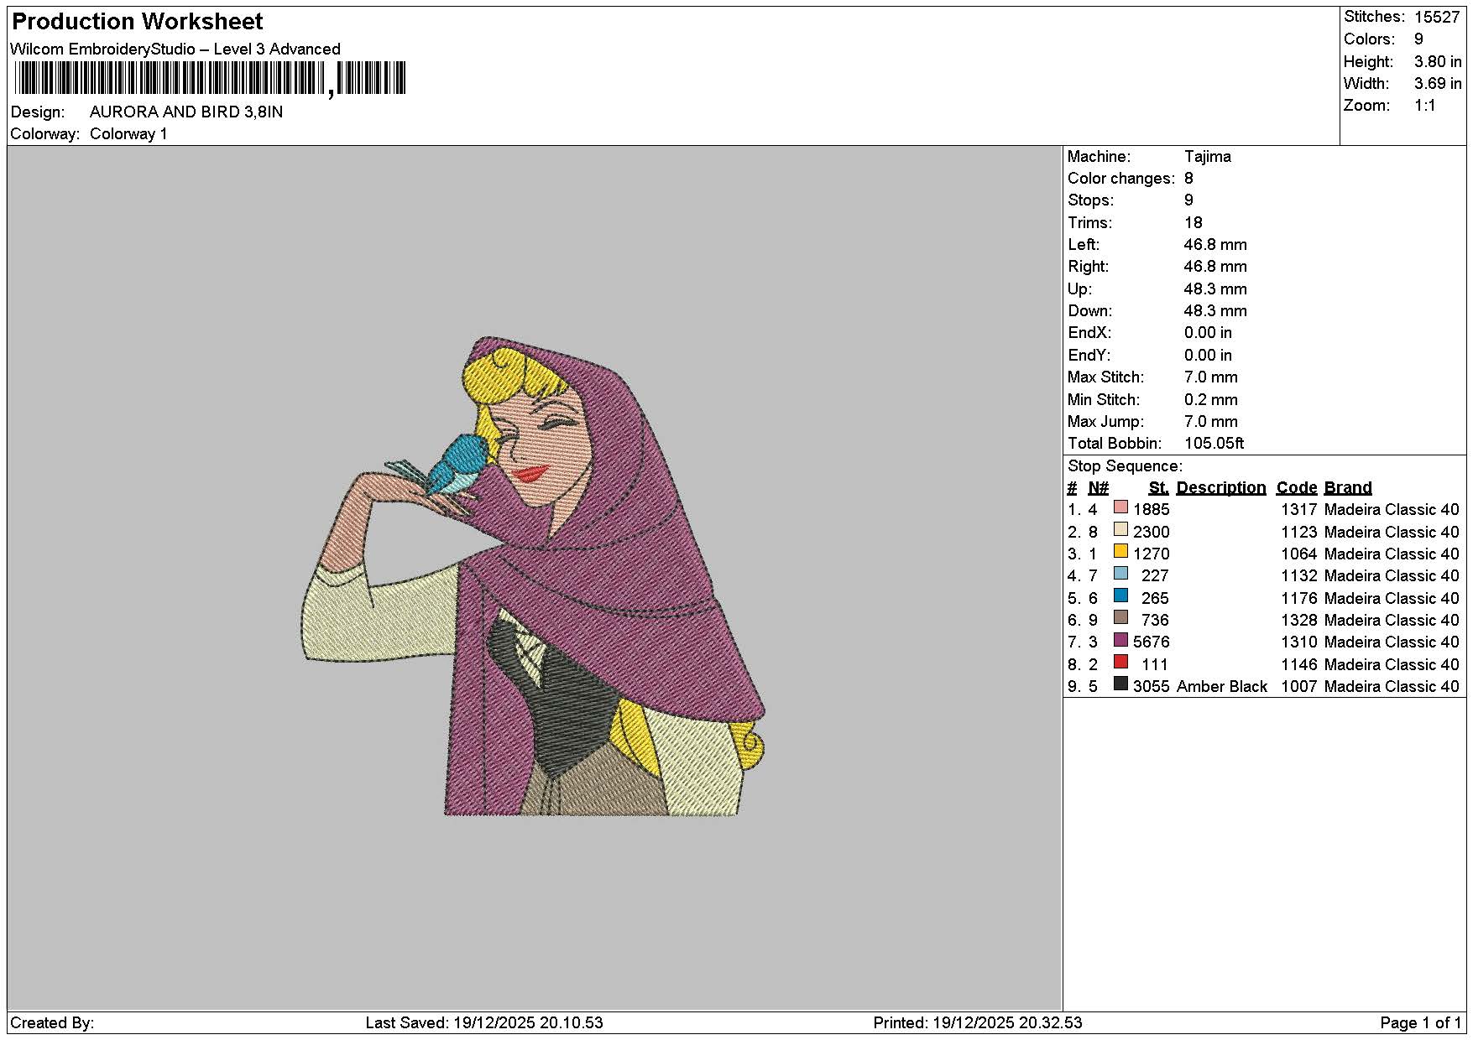Click the "N#" column header
Image resolution: width=1473 pixels, height=1040 pixels.
tap(1099, 488)
